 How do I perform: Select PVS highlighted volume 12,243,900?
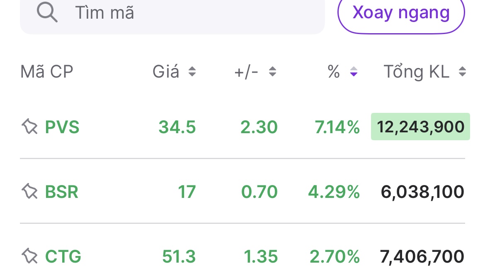420,127
